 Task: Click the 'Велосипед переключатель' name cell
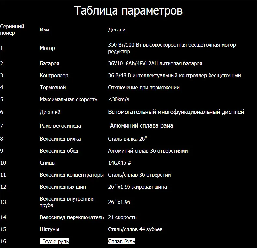(72, 217)
